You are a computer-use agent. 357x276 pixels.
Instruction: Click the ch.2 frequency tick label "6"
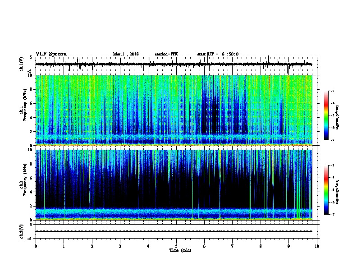click(x=32, y=178)
